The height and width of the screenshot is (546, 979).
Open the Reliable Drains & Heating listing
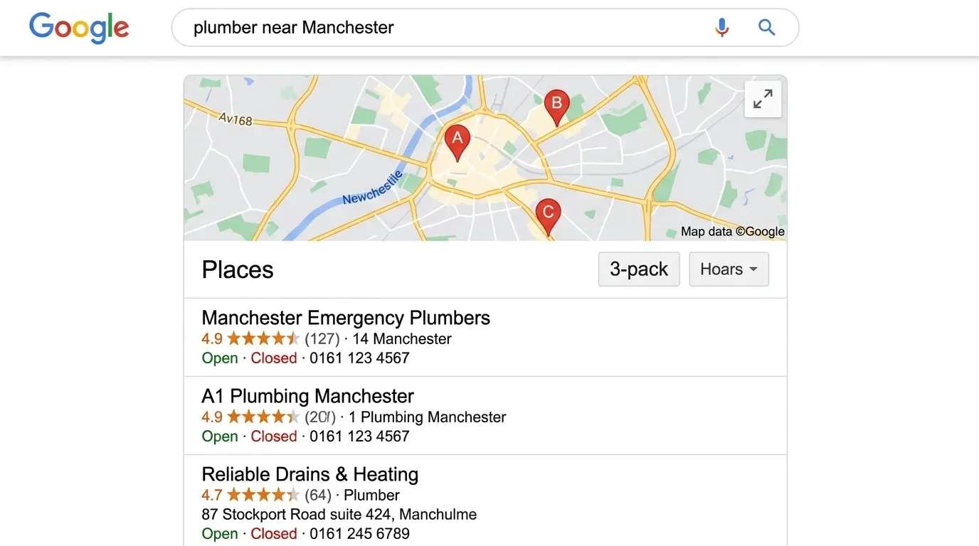pos(309,474)
